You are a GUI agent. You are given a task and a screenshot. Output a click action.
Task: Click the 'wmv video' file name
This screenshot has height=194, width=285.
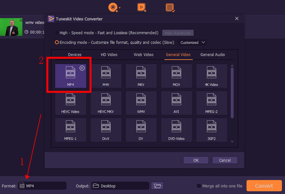35,23
